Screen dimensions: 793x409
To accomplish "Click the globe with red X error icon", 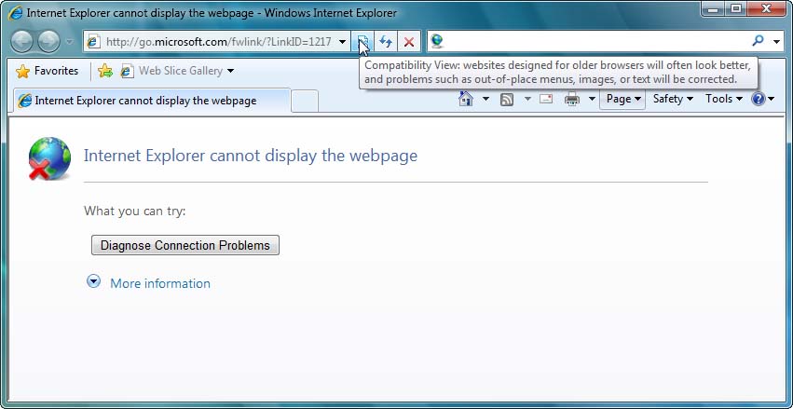I will pos(49,158).
